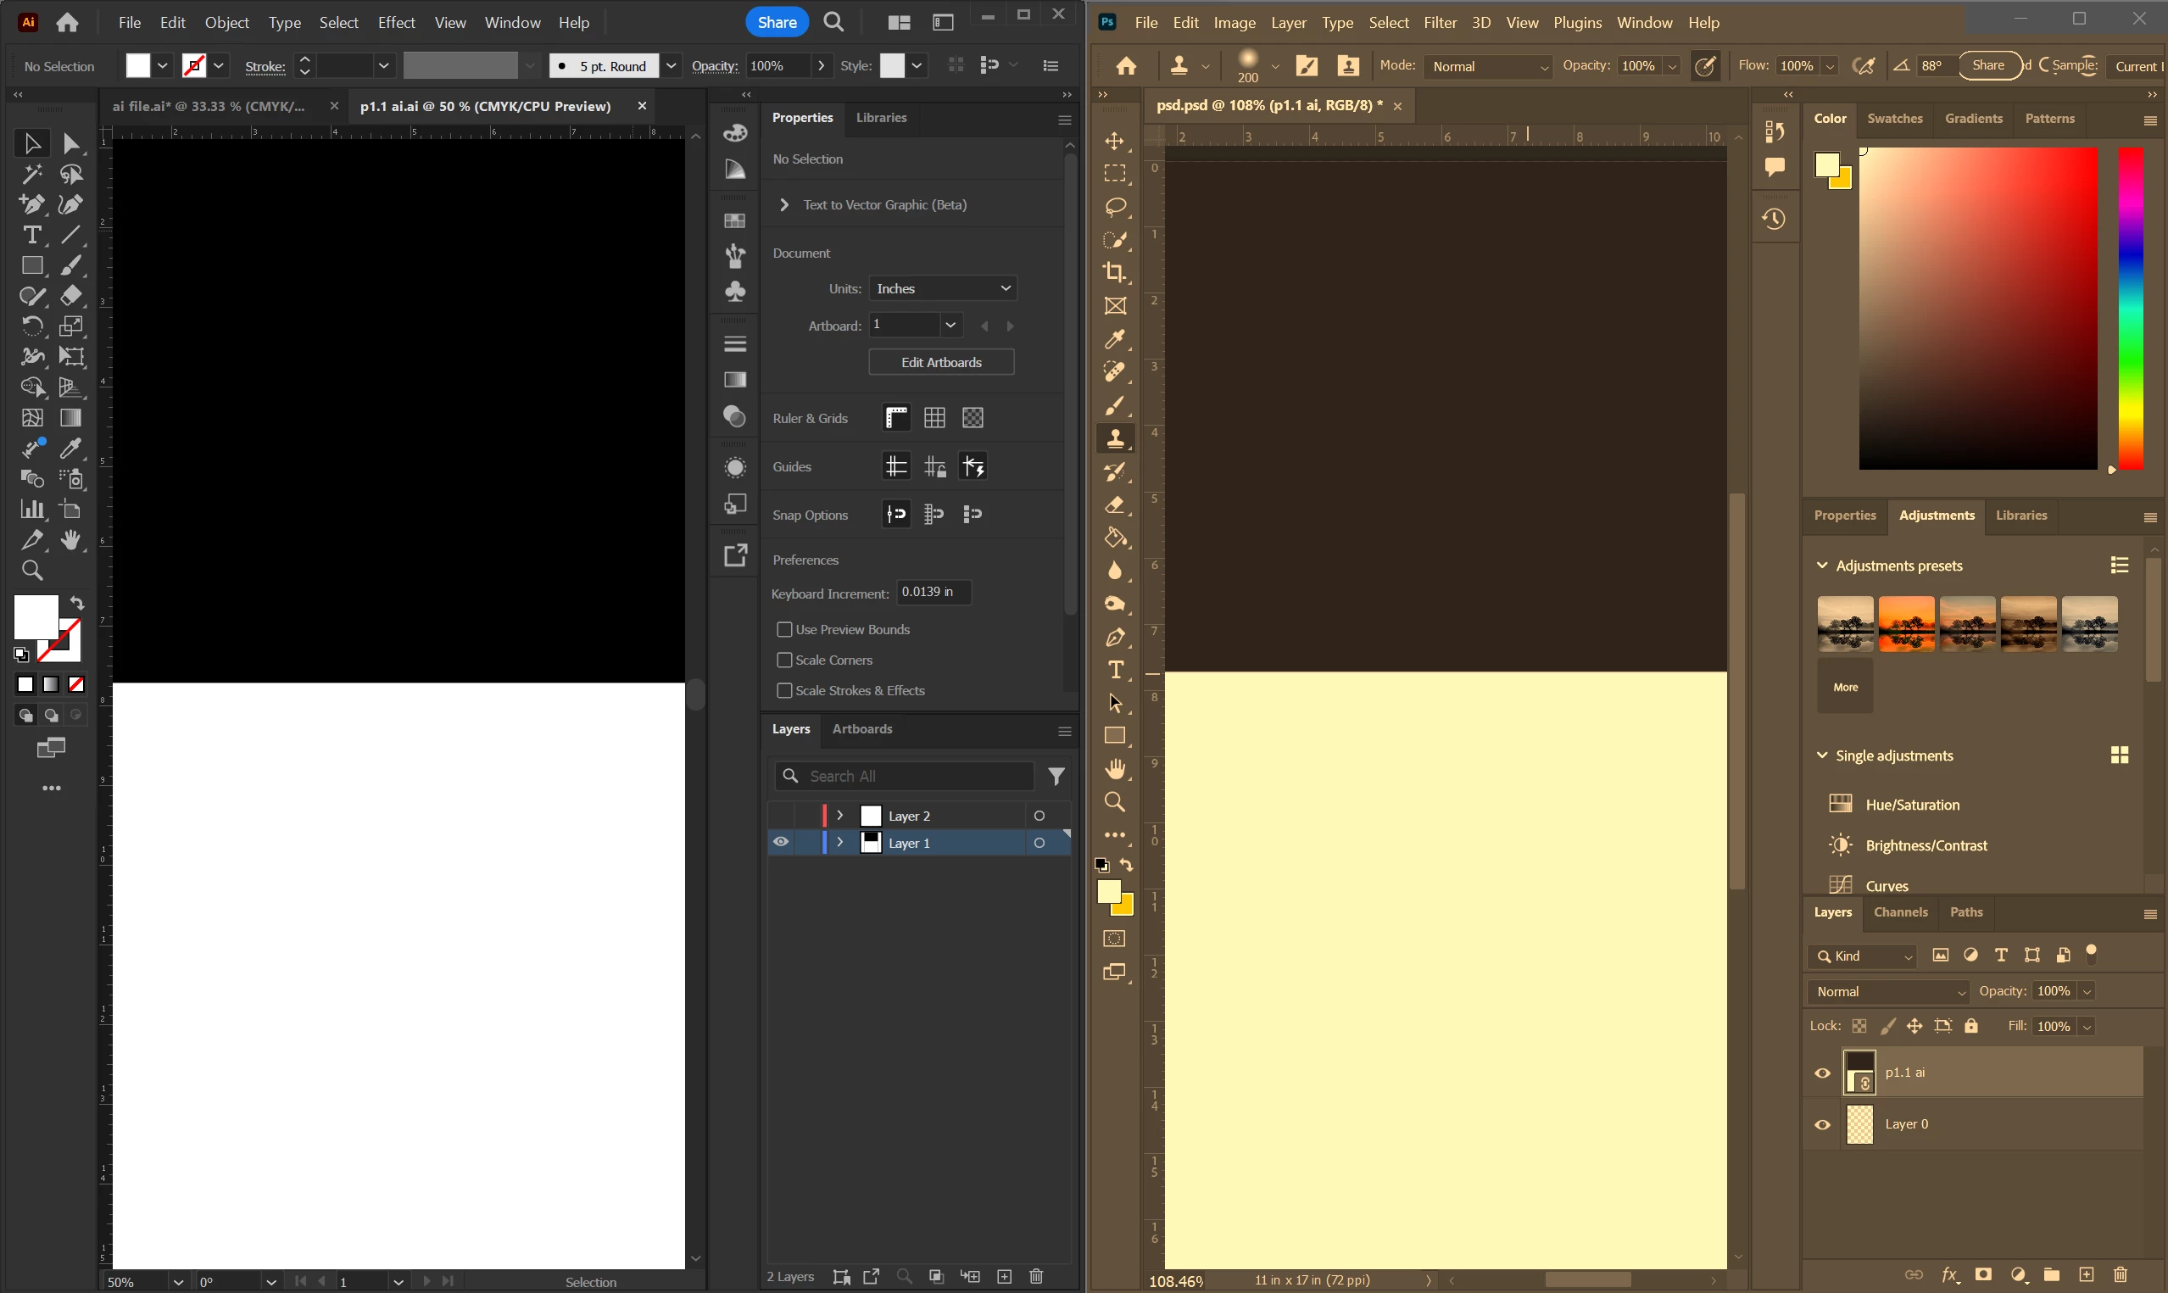Image resolution: width=2168 pixels, height=1293 pixels.
Task: Select the Photoshop Crop tool
Action: [x=1115, y=273]
